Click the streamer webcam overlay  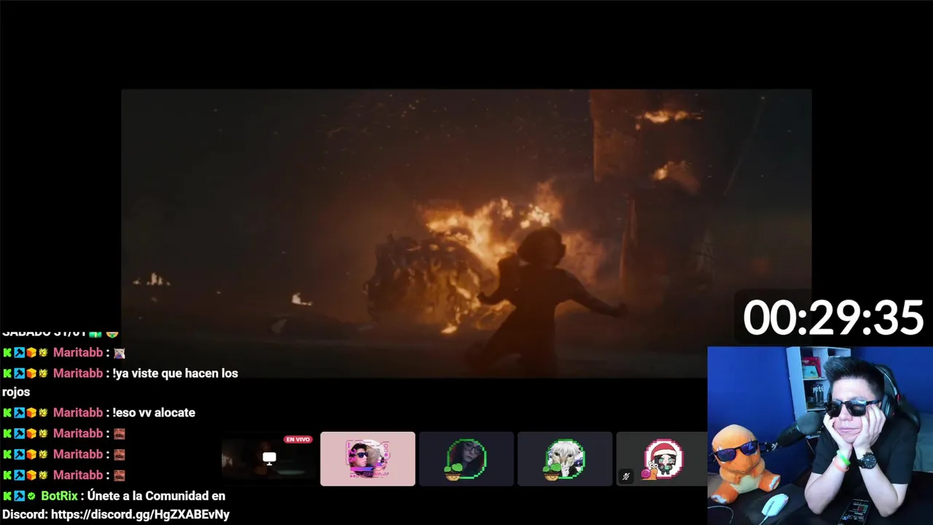pos(820,436)
